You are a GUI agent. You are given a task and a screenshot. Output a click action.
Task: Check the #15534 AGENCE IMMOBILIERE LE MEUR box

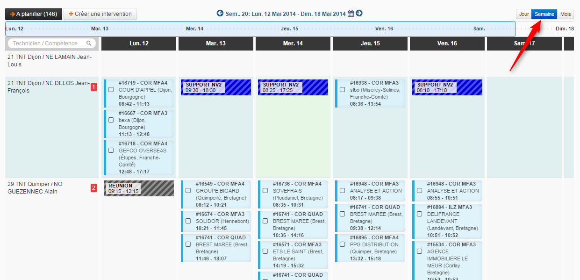tap(420, 251)
